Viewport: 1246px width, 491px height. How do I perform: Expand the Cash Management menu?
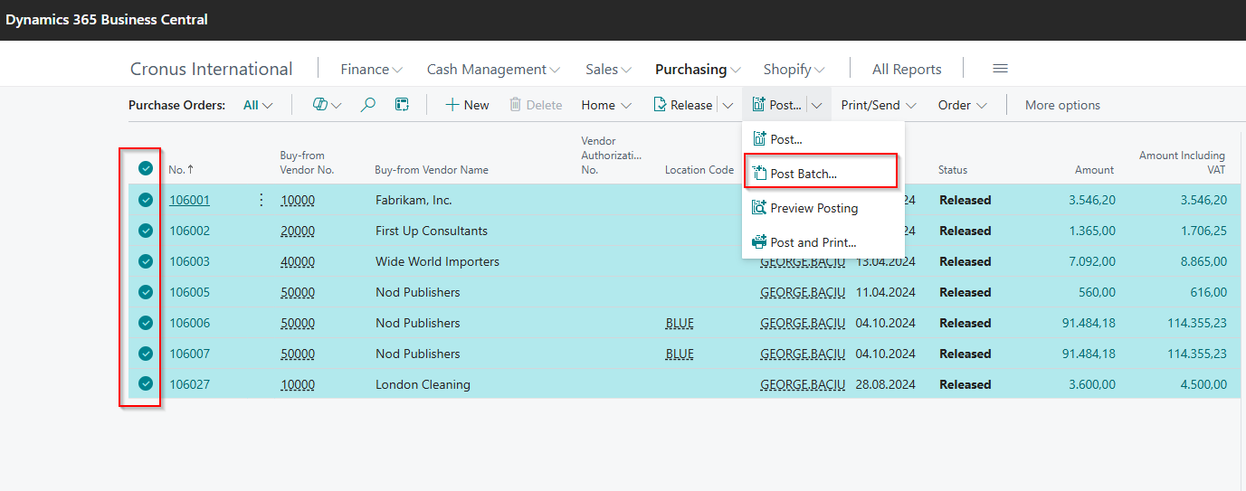point(494,69)
